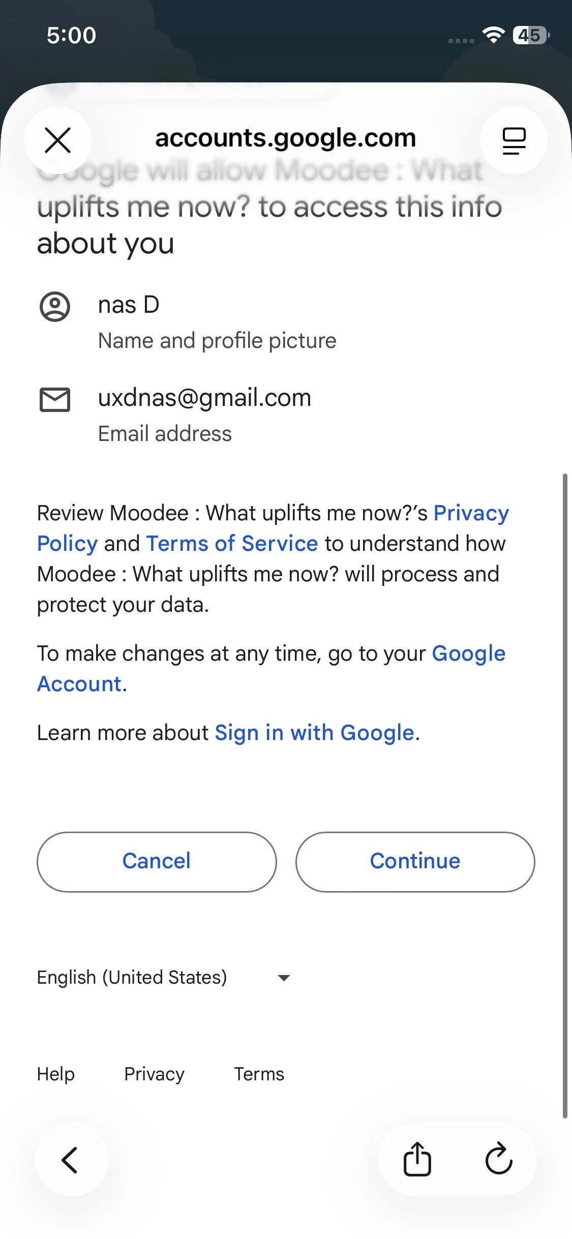Screen dimensions: 572x1239
Task: Tap the profile avatar icon
Action: [x=55, y=306]
